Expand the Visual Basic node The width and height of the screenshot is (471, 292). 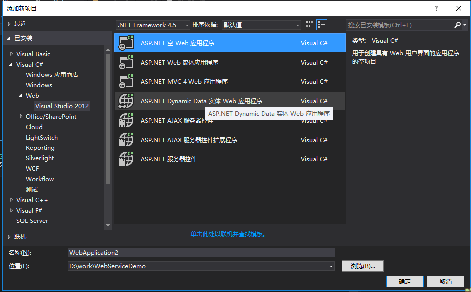pos(12,54)
